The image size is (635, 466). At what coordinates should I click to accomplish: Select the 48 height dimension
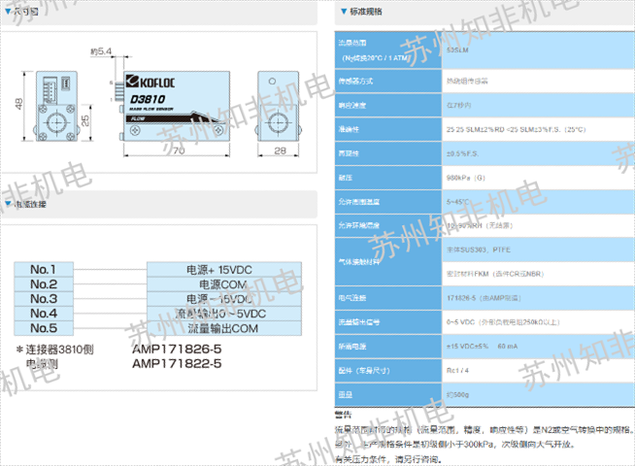18,104
